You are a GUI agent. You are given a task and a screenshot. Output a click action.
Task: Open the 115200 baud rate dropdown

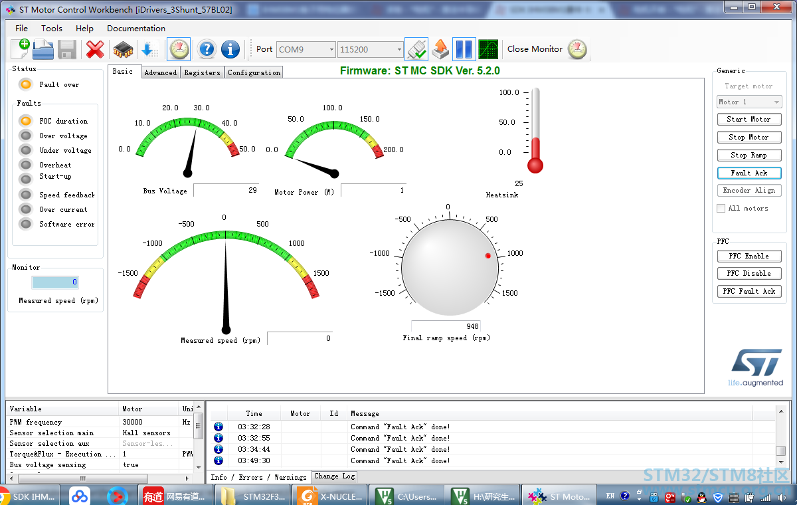[371, 50]
